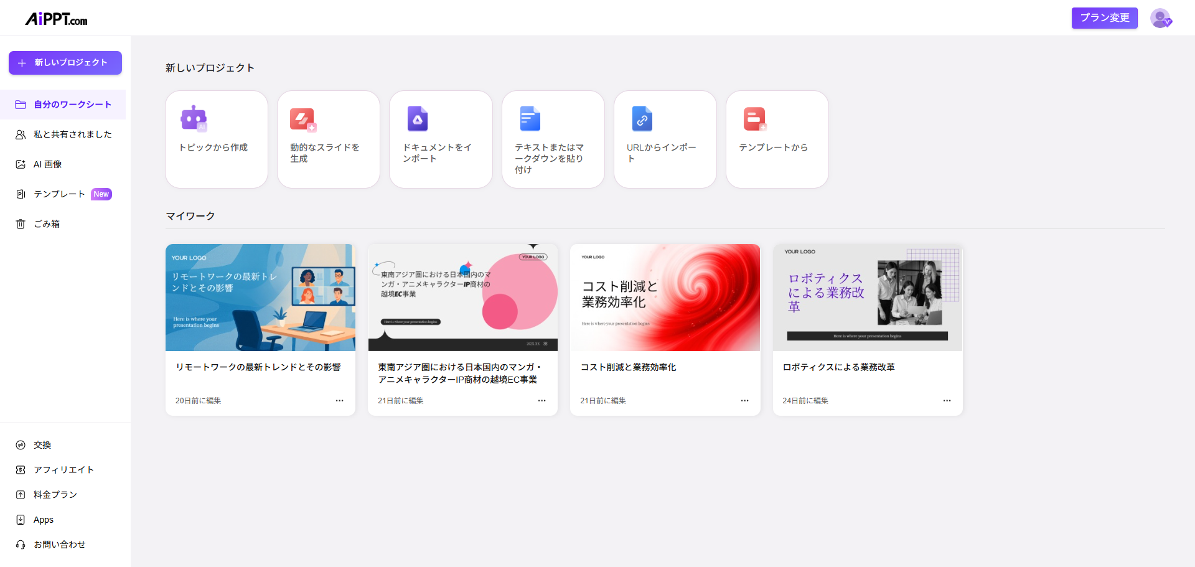Click the URL import link icon
Screen dimensions: 1195x567
642,118
